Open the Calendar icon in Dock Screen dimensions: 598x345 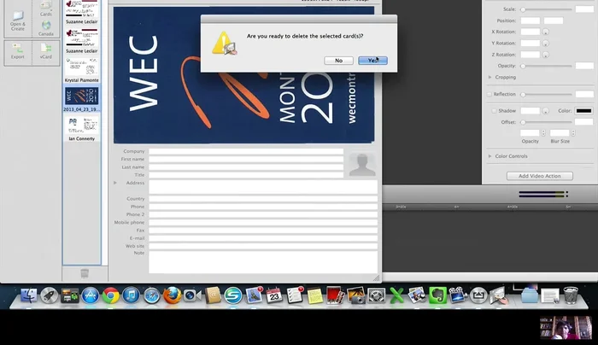(274, 295)
